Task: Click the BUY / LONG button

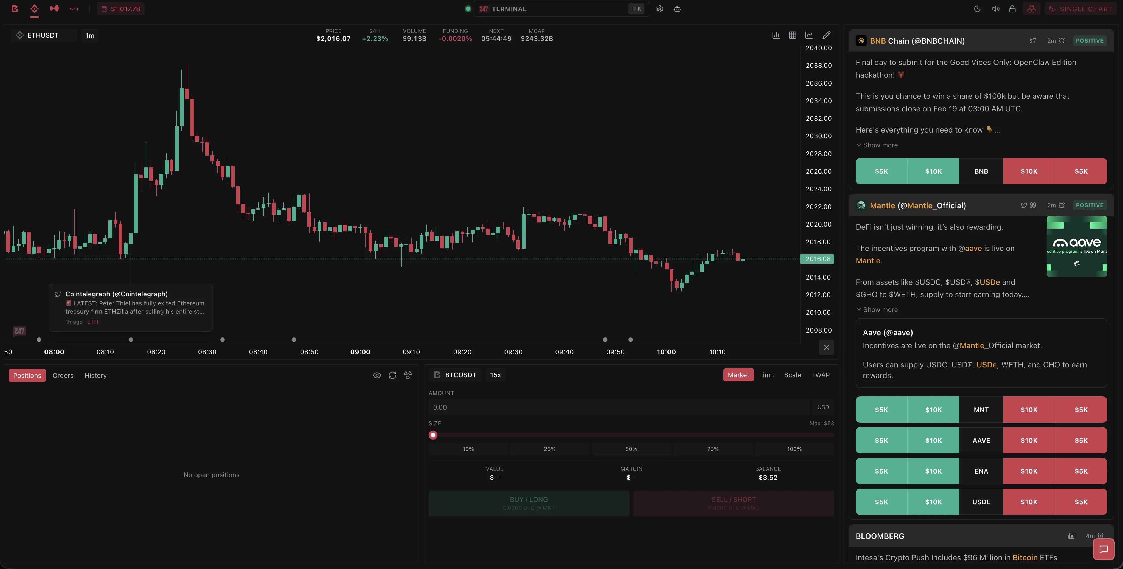Action: (529, 503)
